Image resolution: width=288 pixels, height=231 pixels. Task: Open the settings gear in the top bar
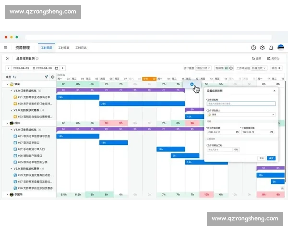[262, 48]
